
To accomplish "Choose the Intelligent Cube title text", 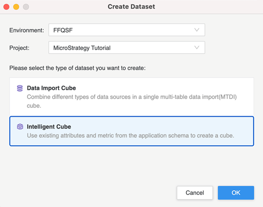I will click(x=49, y=127).
